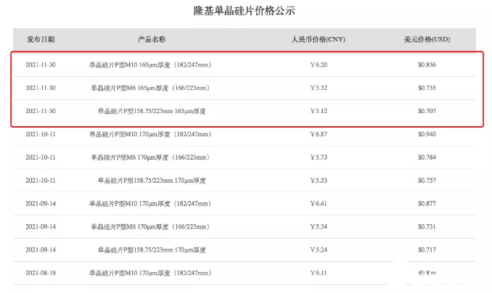This screenshot has width=492, height=293.
Task: Click the CNY price ¥5.34
Action: click(x=319, y=227)
